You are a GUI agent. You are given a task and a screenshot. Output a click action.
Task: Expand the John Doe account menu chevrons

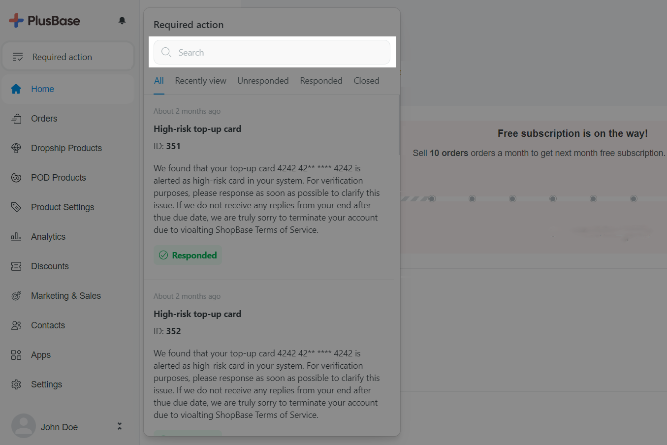(119, 426)
